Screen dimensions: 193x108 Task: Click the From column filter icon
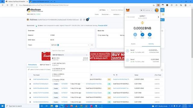(x=91, y=75)
